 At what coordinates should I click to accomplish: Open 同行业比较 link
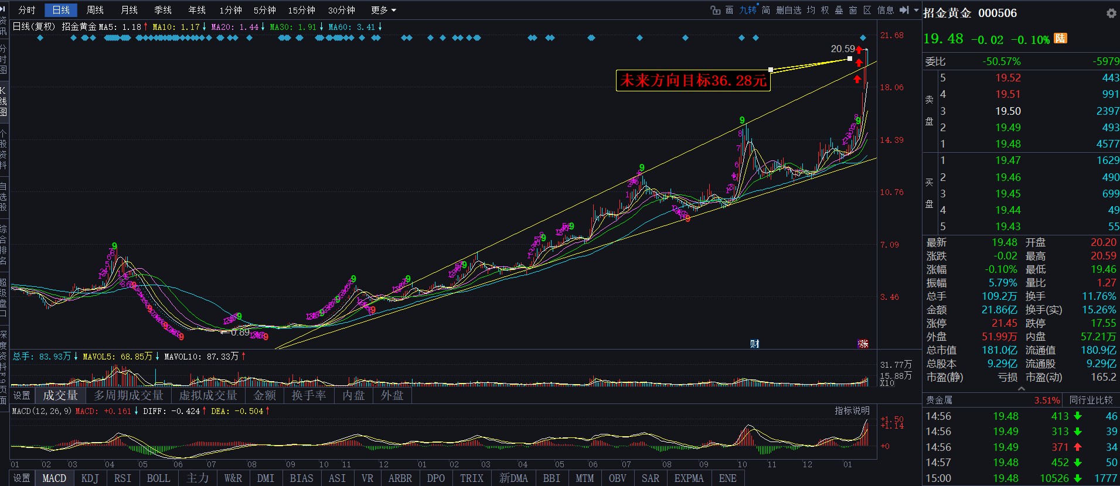coord(1091,401)
